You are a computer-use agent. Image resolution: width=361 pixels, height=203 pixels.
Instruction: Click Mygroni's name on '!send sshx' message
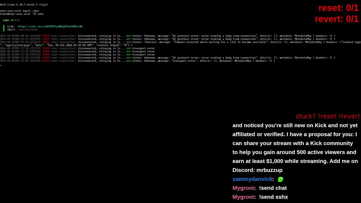coord(243,197)
